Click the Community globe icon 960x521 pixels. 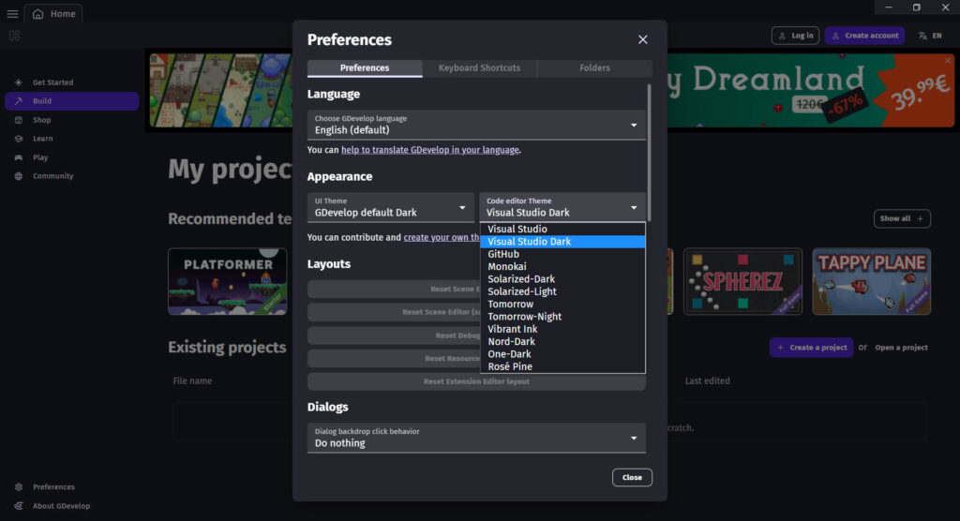[19, 176]
